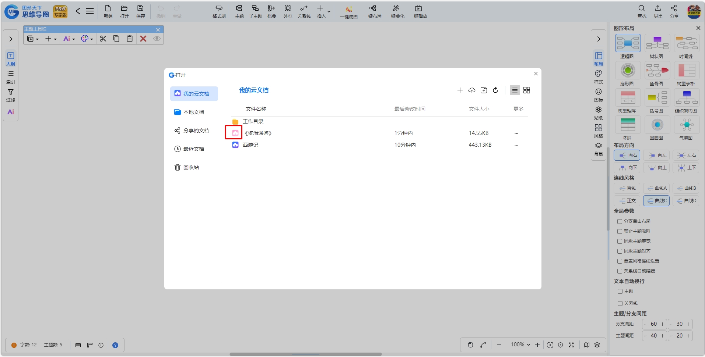Open 最近文档 in dialog sidebar
The width and height of the screenshot is (705, 357).
[x=194, y=149]
